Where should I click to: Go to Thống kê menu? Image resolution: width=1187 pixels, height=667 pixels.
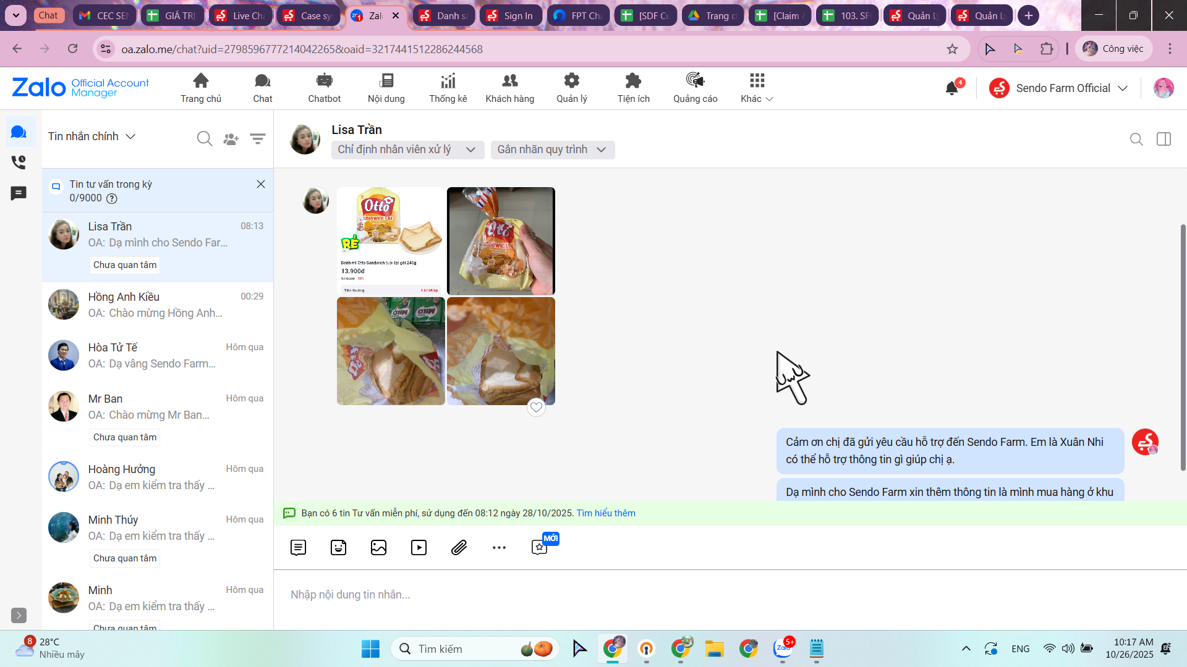(x=448, y=88)
